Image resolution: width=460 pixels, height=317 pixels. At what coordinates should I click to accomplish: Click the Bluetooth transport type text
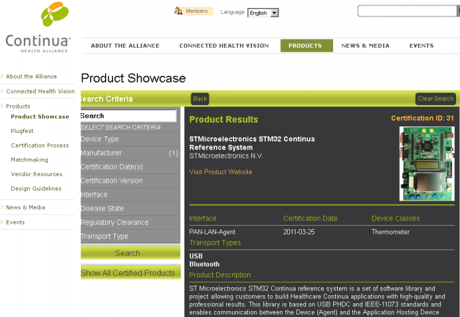point(204,264)
